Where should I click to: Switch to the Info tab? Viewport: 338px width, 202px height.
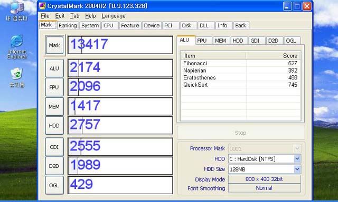tap(224, 26)
